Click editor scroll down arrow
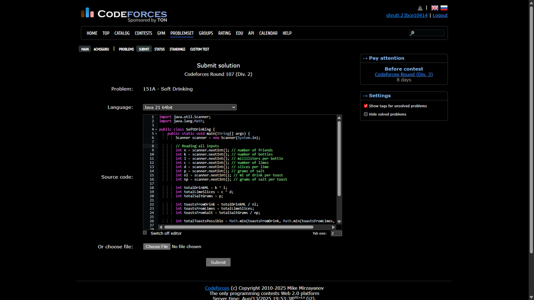 point(339,221)
